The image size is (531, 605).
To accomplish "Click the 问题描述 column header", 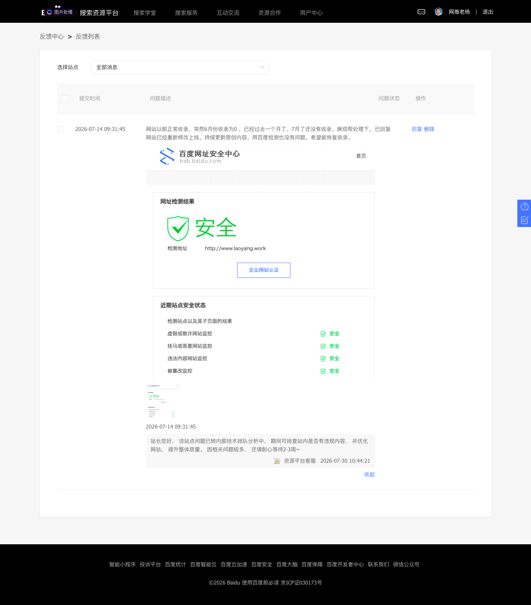I will click(x=160, y=98).
